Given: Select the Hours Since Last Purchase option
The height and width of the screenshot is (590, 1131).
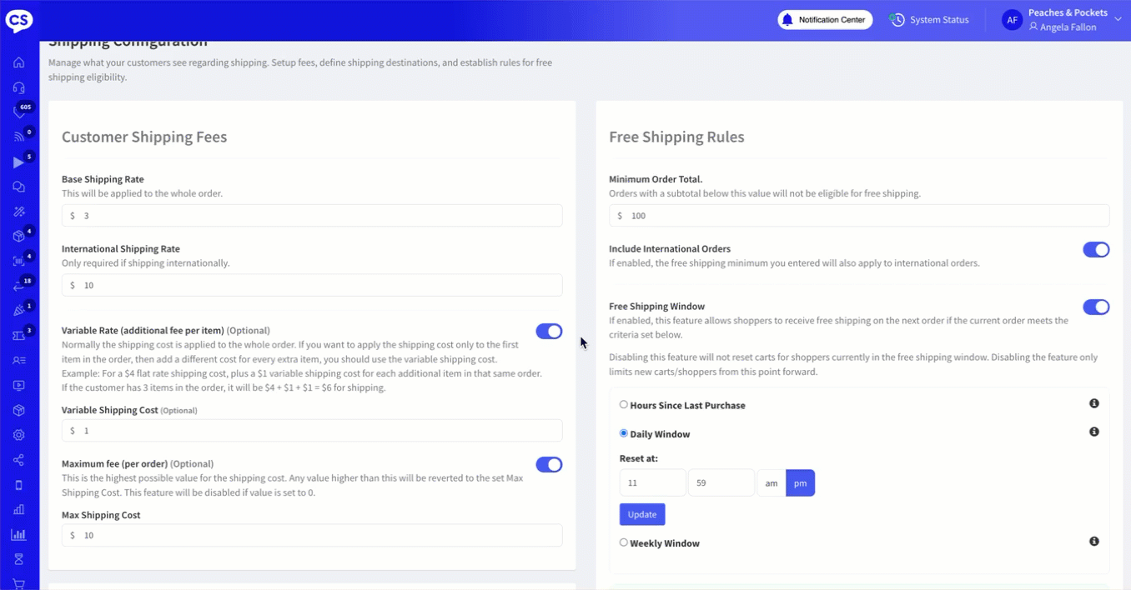Looking at the screenshot, I should [624, 405].
